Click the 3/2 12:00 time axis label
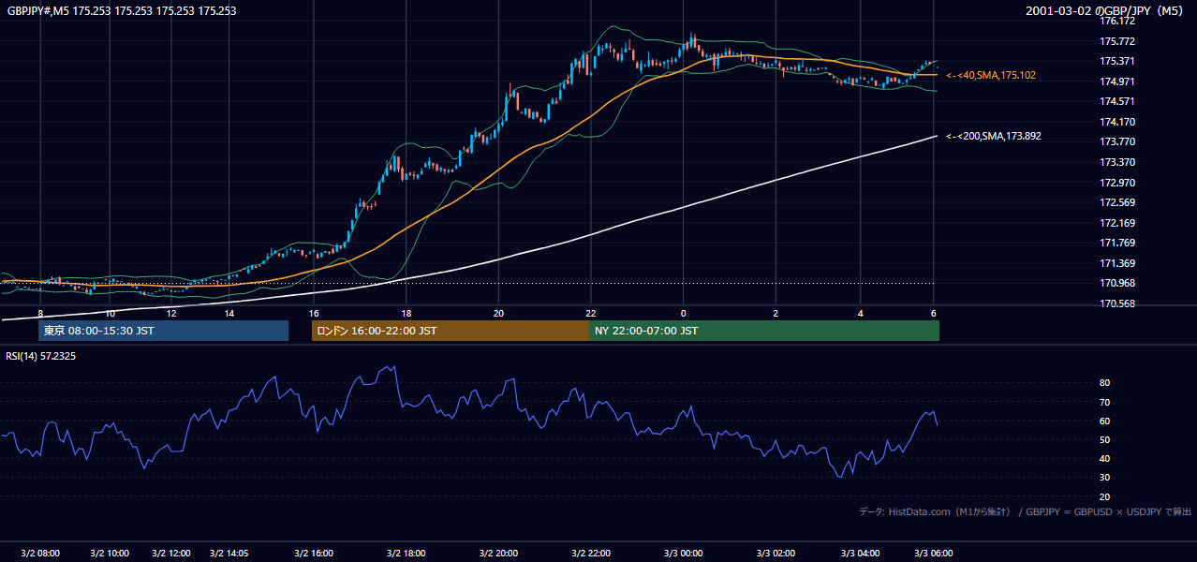The width and height of the screenshot is (1197, 562). pos(171,554)
